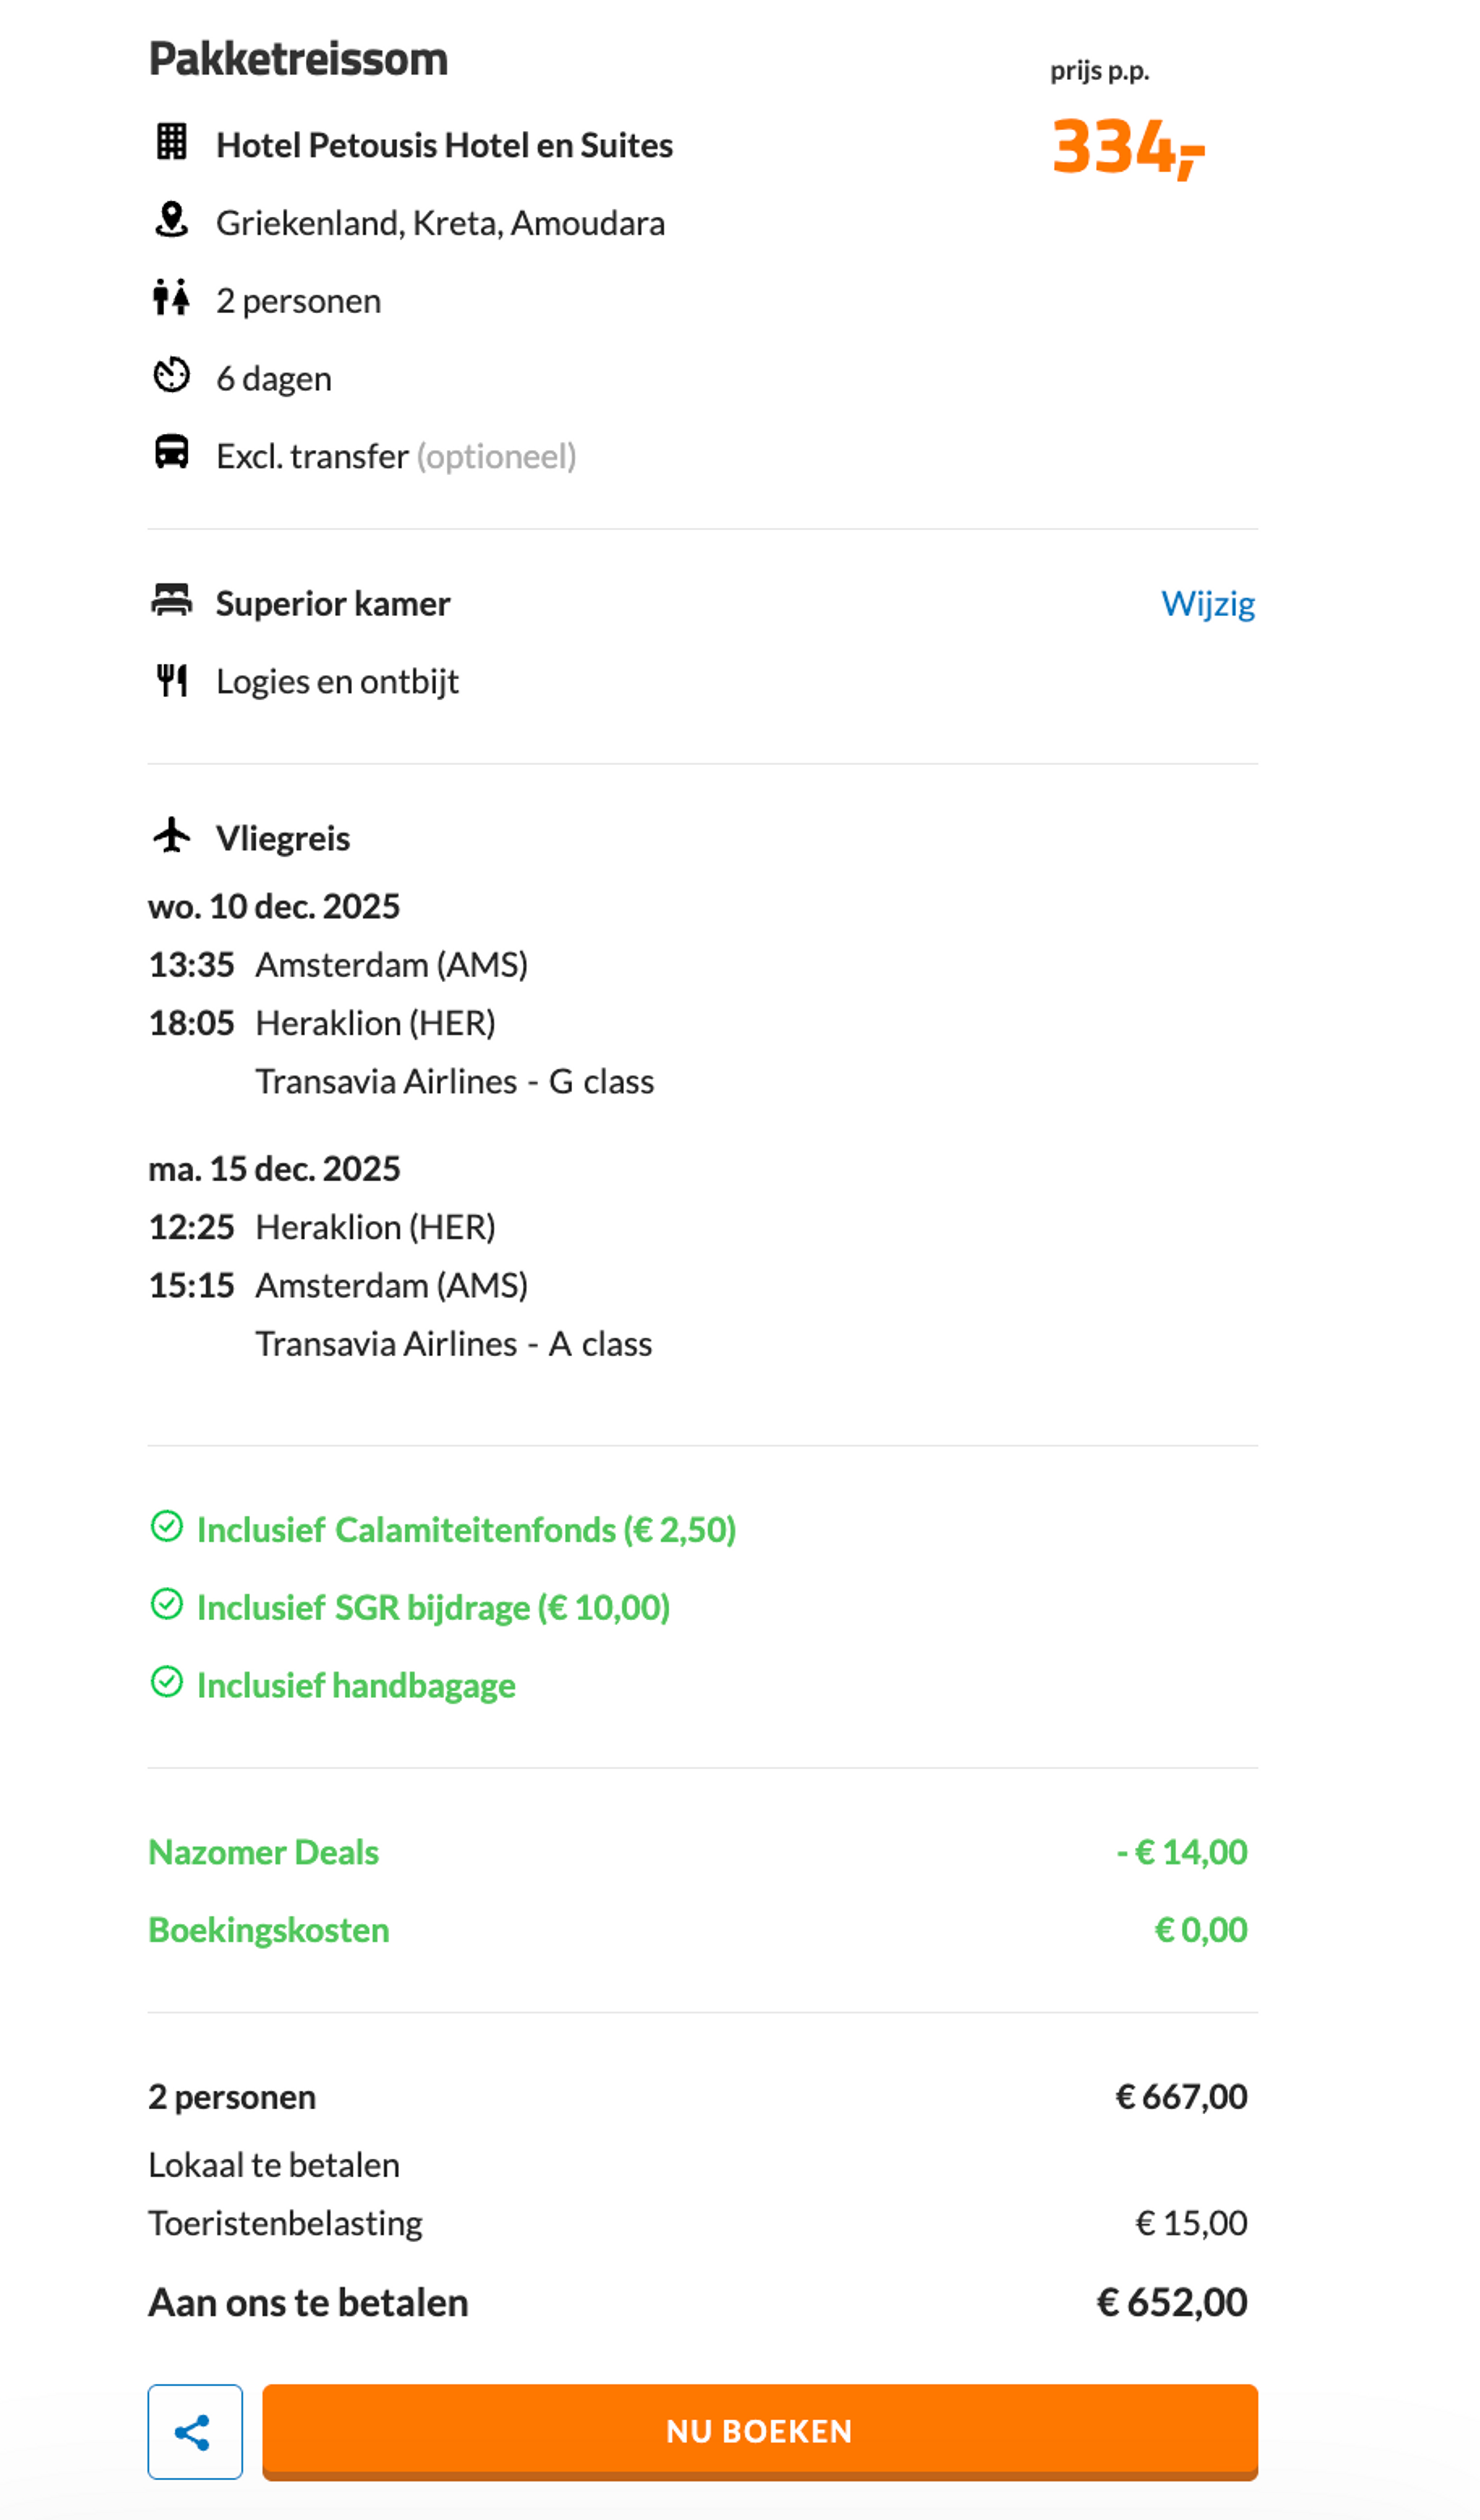Click the fork and knife meal icon
The width and height of the screenshot is (1480, 2520).
tap(171, 680)
